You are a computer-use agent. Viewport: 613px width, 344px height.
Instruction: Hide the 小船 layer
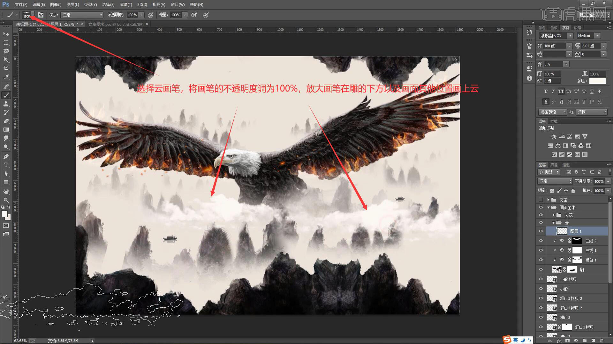[541, 289]
